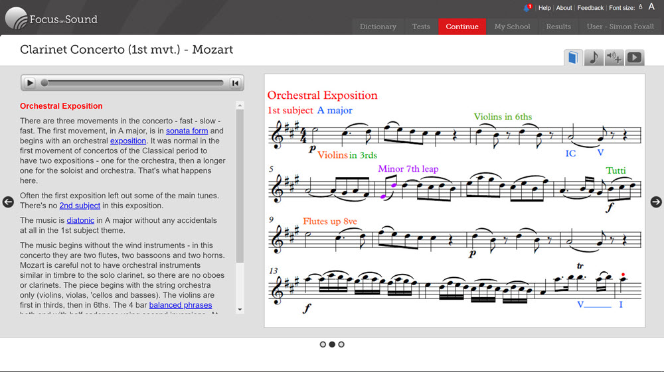Screen dimensions: 664x372
Task: Click the score's Orchestral Exposition title
Action: (x=322, y=95)
